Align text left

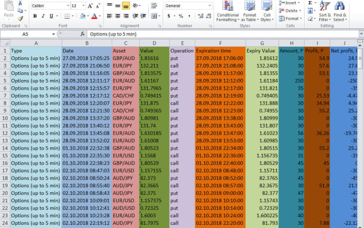click(x=110, y=16)
